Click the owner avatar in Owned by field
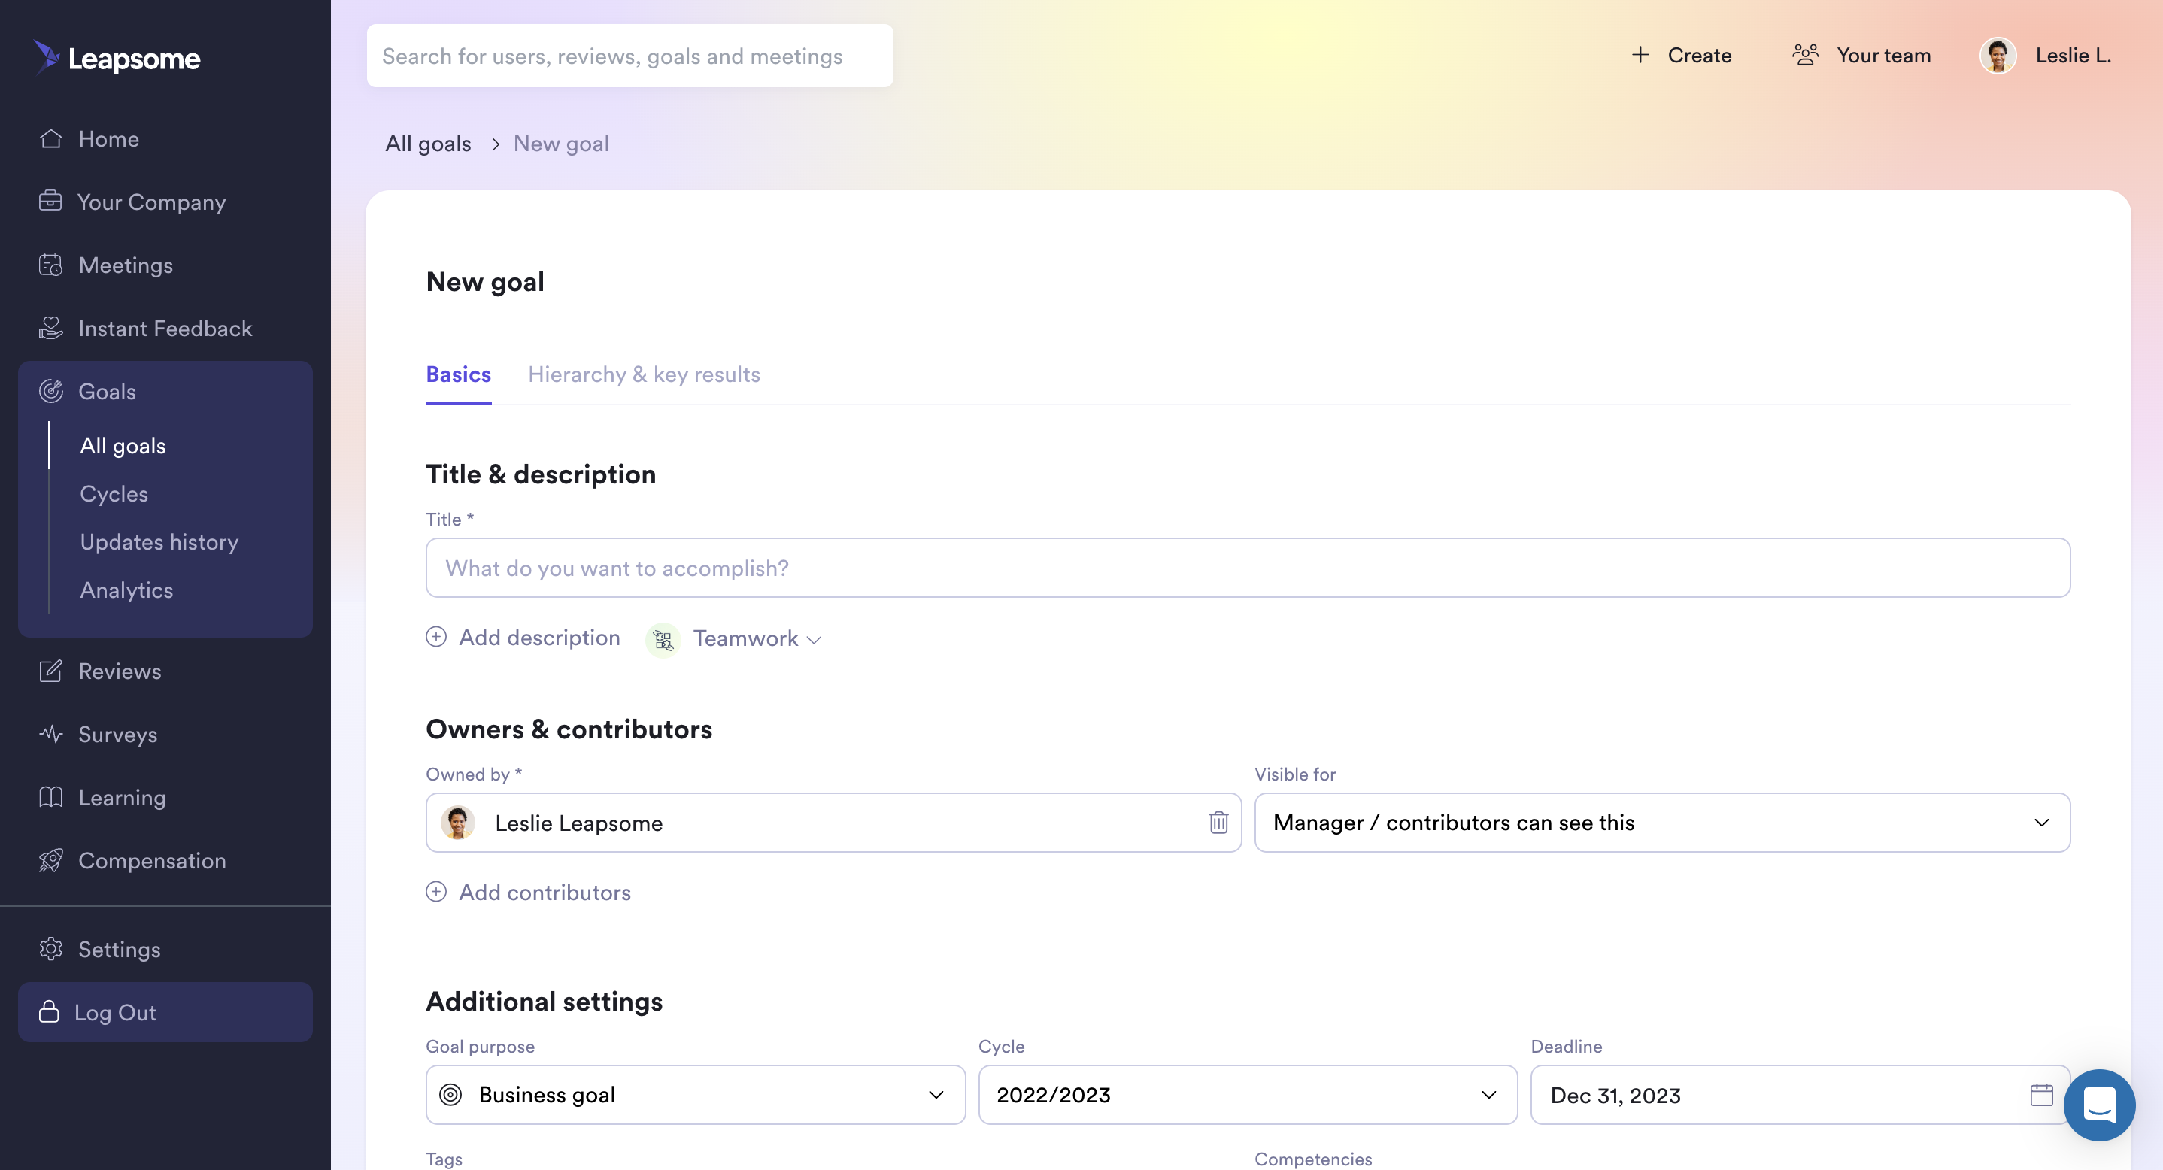 tap(457, 823)
